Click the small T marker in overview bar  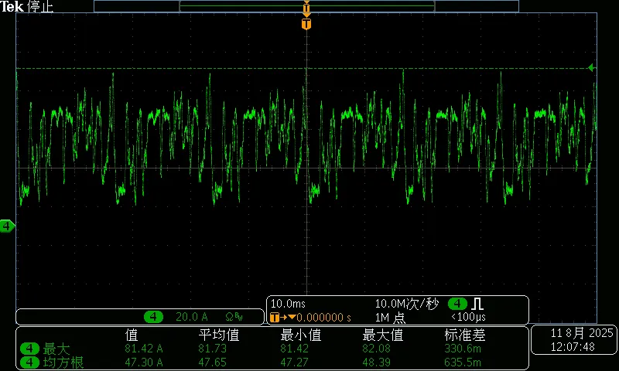[306, 8]
